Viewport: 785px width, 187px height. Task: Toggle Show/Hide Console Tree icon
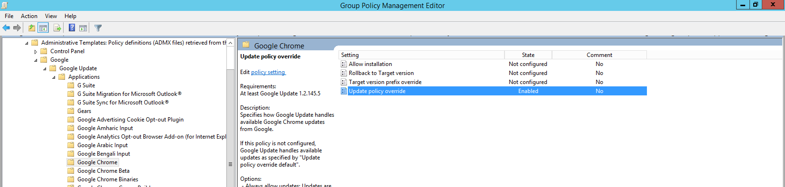(43, 28)
